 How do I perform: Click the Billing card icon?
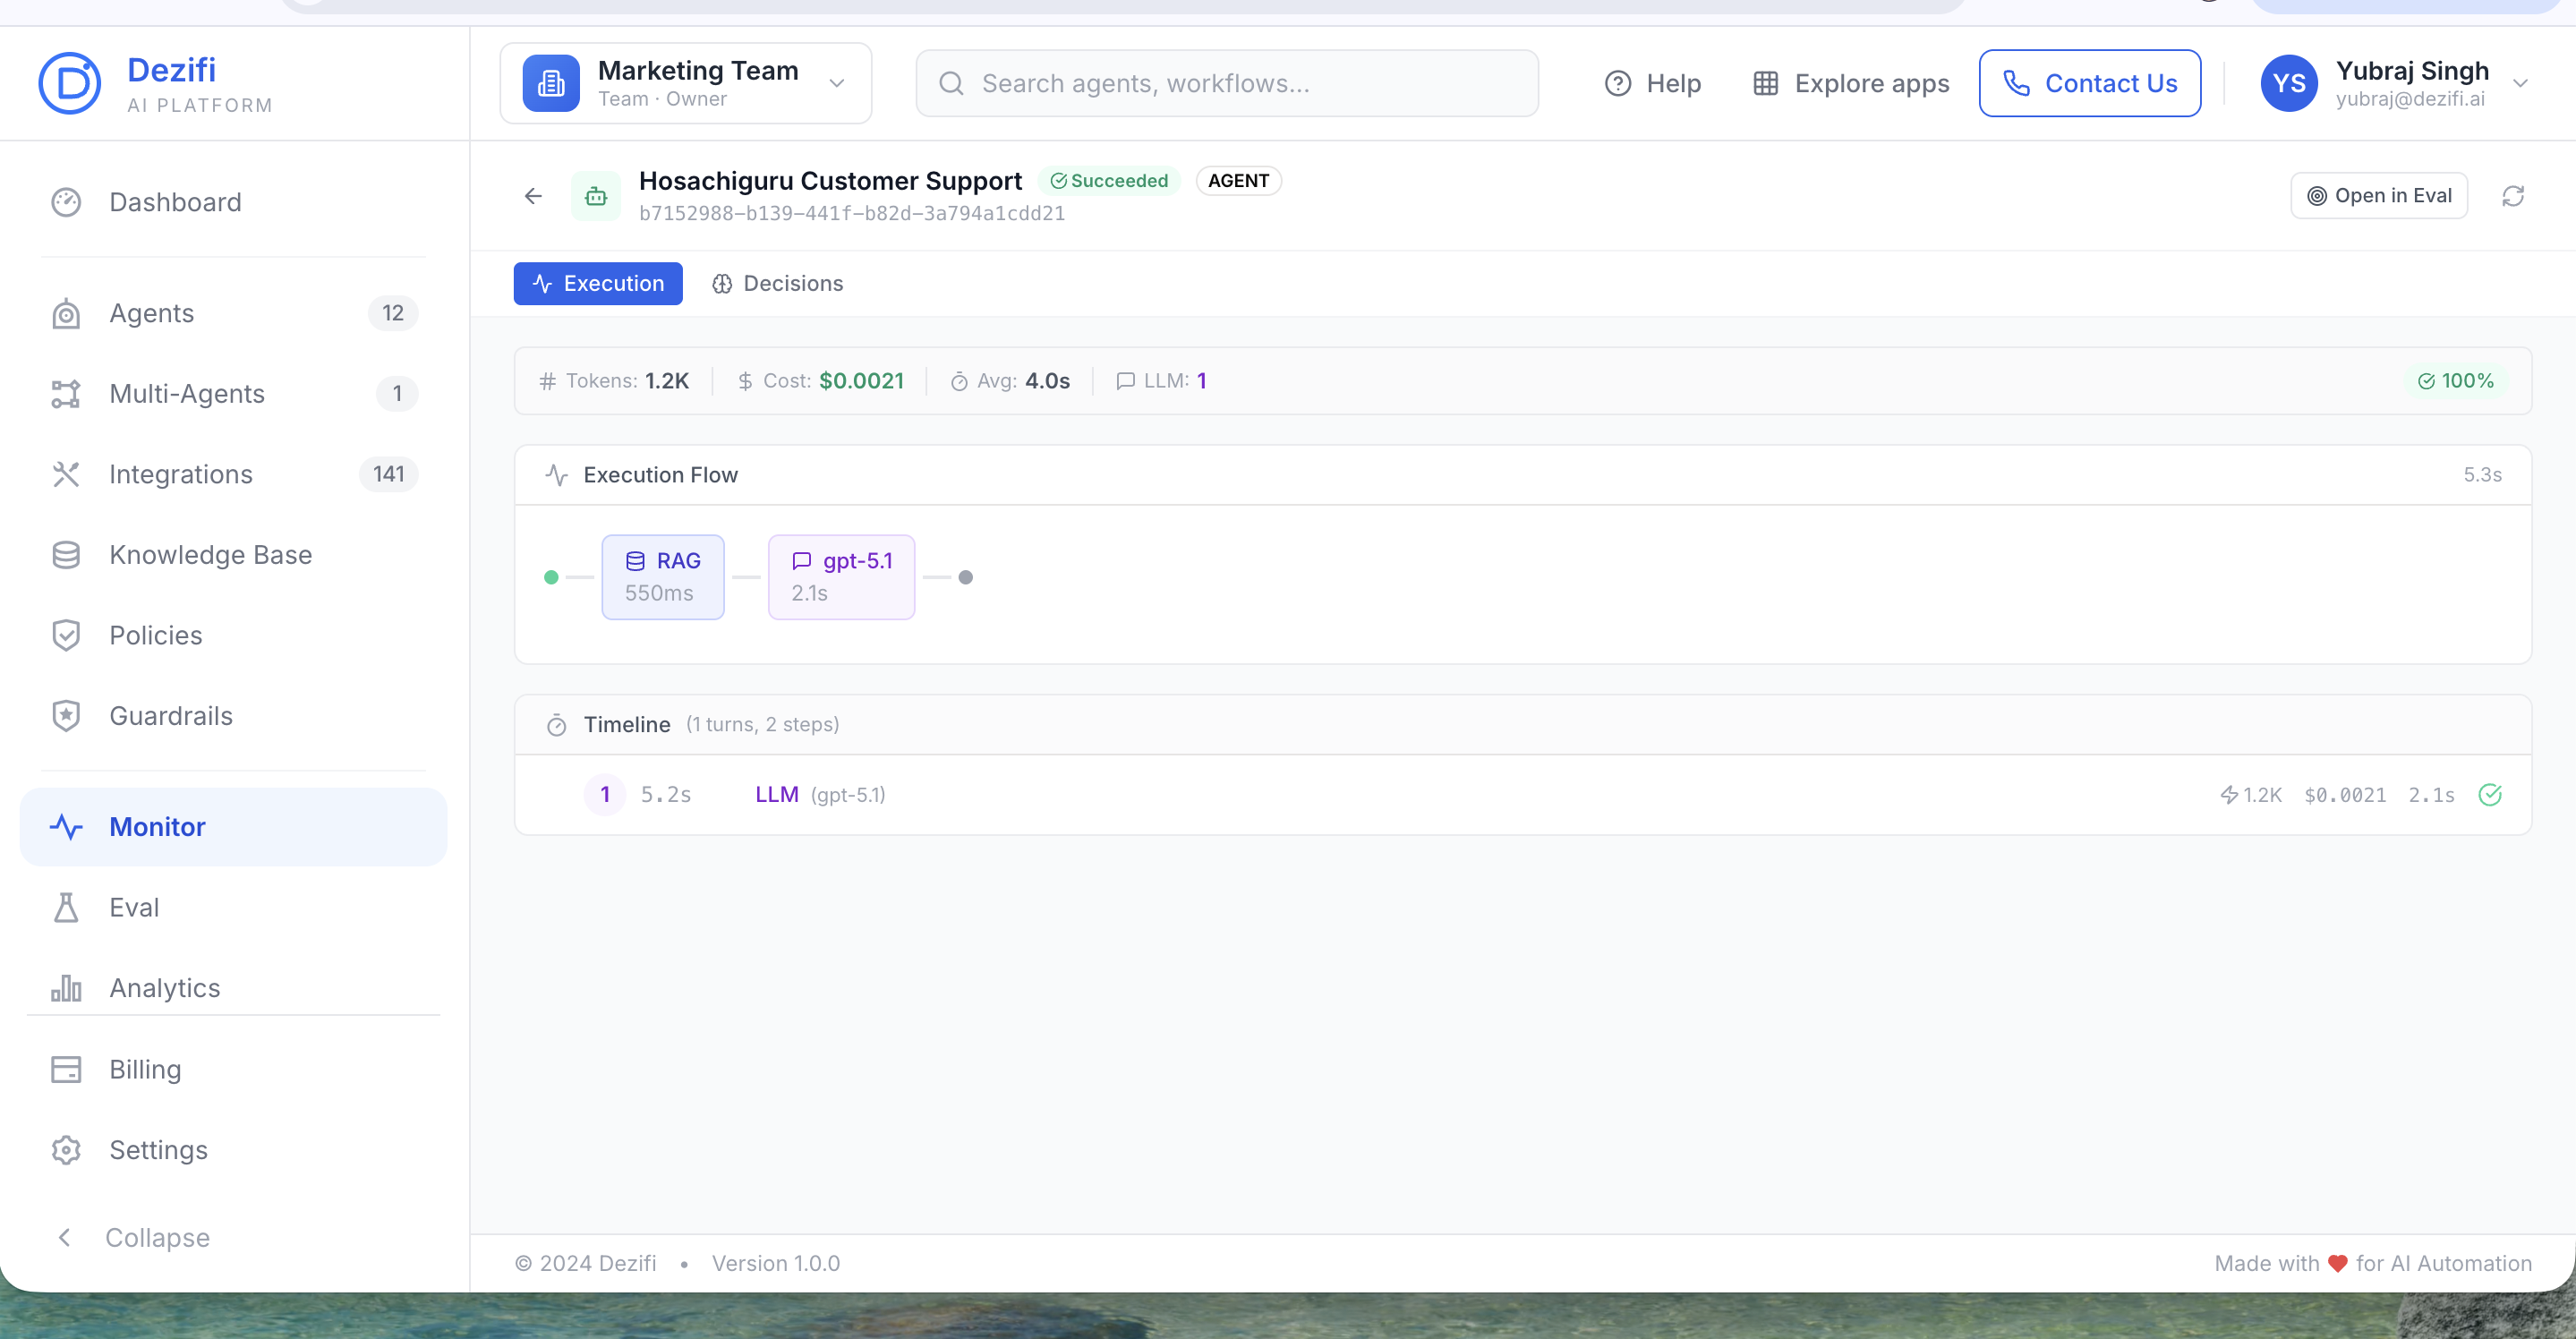[66, 1069]
